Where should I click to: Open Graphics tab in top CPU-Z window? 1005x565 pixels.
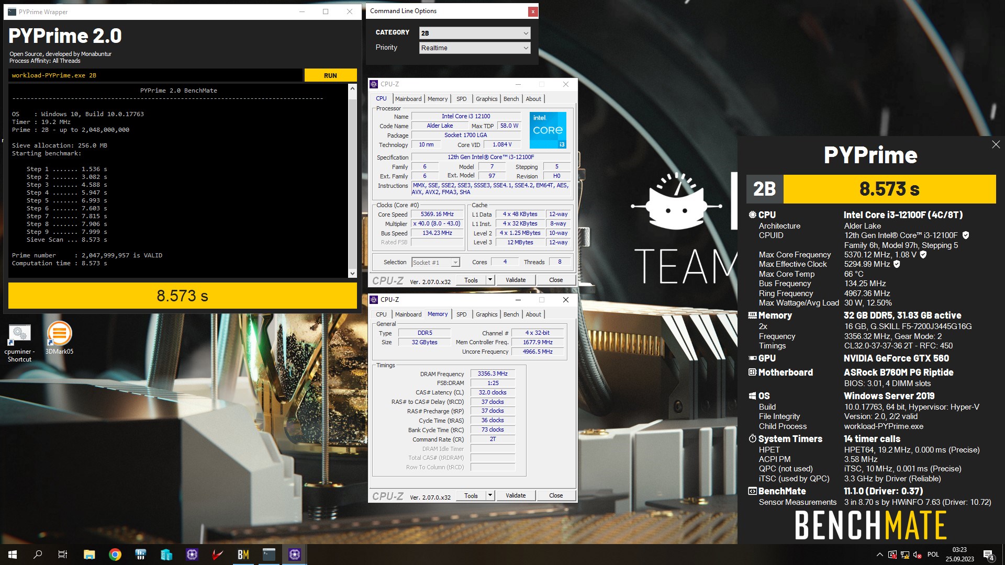point(486,99)
